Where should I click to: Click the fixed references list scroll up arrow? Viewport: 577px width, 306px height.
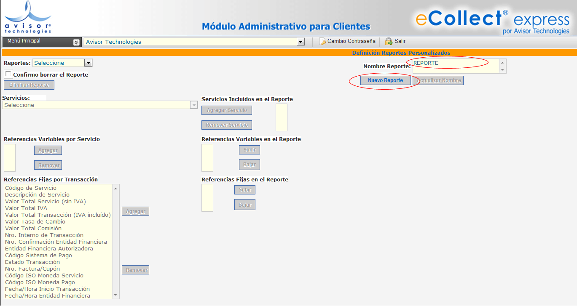pyautogui.click(x=116, y=188)
